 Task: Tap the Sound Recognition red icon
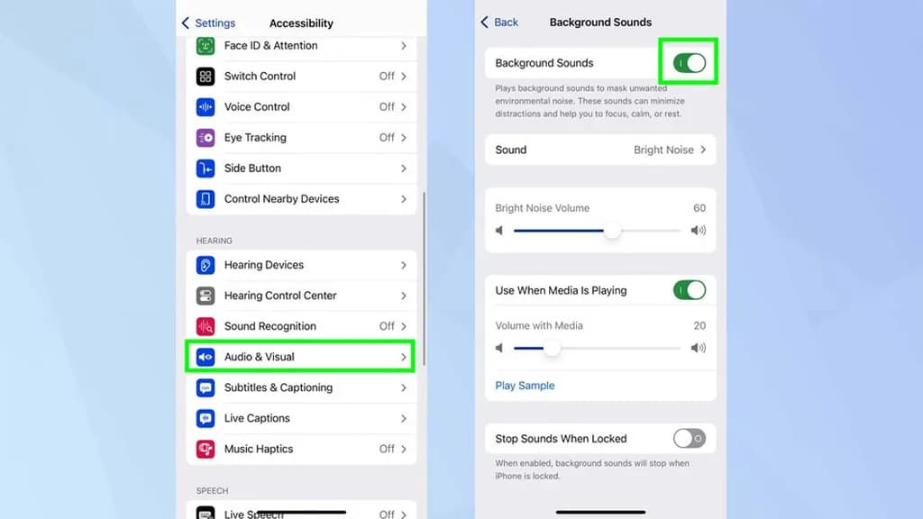tap(205, 326)
